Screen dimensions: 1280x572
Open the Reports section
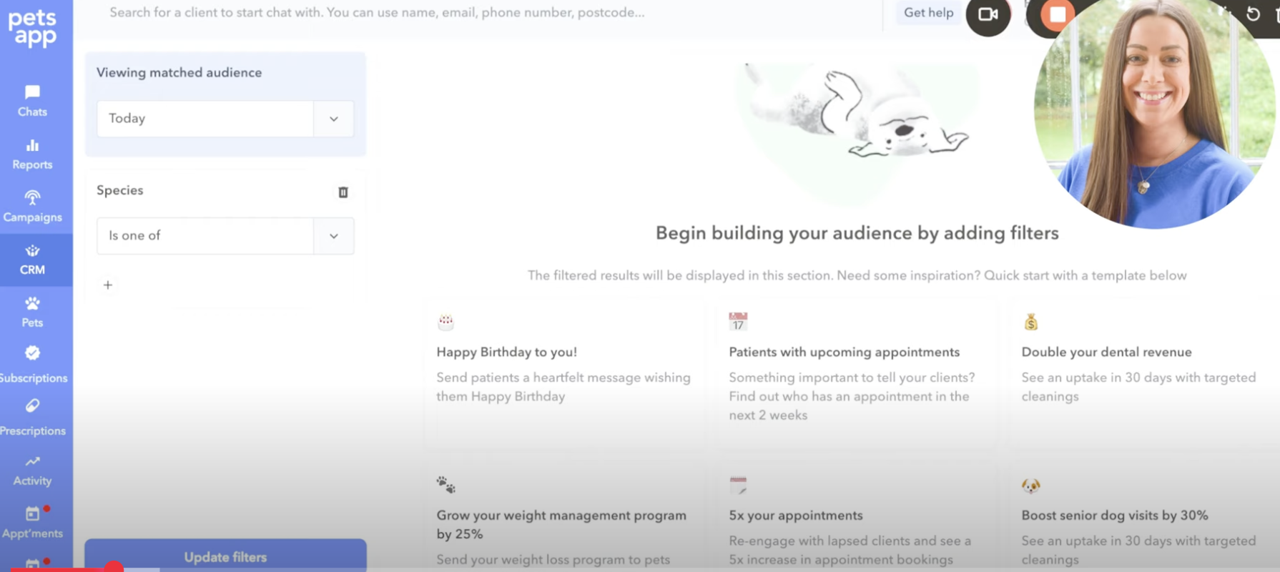32,154
